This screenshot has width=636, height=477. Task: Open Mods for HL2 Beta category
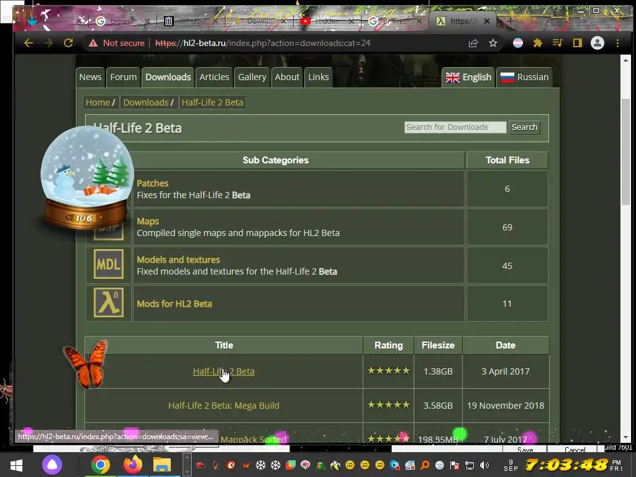174,304
